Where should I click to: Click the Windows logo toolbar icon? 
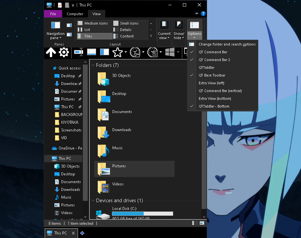coord(170,52)
